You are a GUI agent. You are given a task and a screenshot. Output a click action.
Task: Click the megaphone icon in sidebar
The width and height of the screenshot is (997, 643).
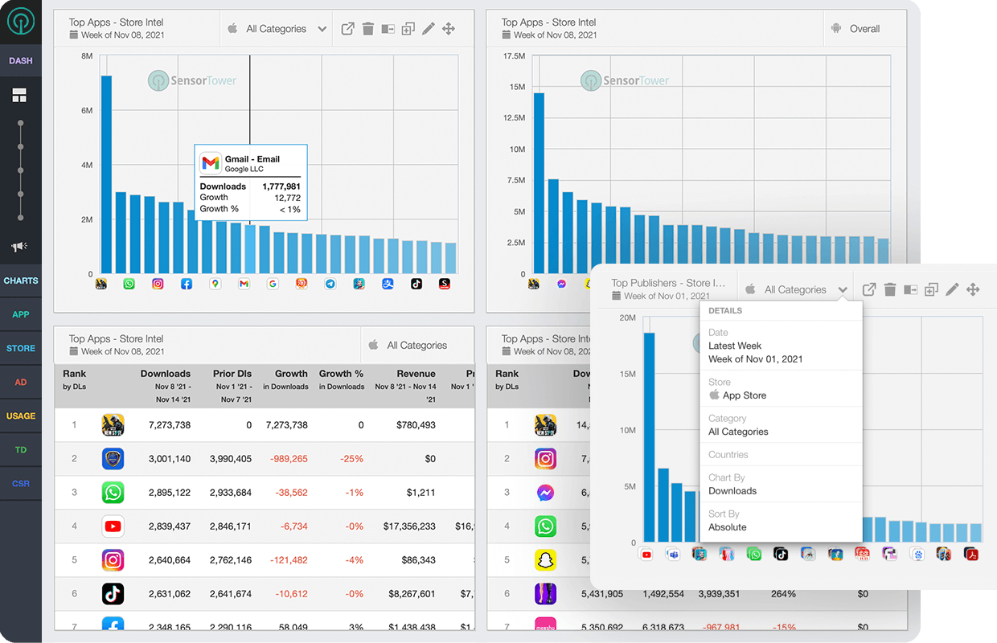coord(19,247)
